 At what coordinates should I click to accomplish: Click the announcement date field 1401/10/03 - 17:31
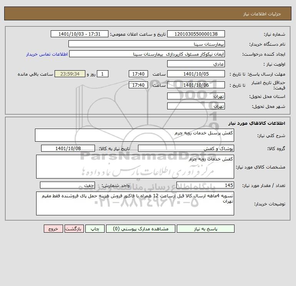[80, 34]
